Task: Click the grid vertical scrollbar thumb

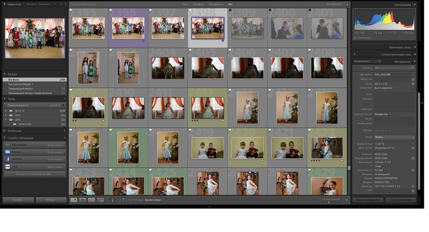Action: pyautogui.click(x=349, y=168)
